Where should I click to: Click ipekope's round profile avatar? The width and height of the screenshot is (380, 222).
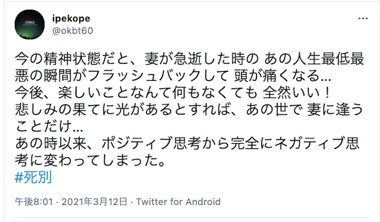click(x=30, y=24)
